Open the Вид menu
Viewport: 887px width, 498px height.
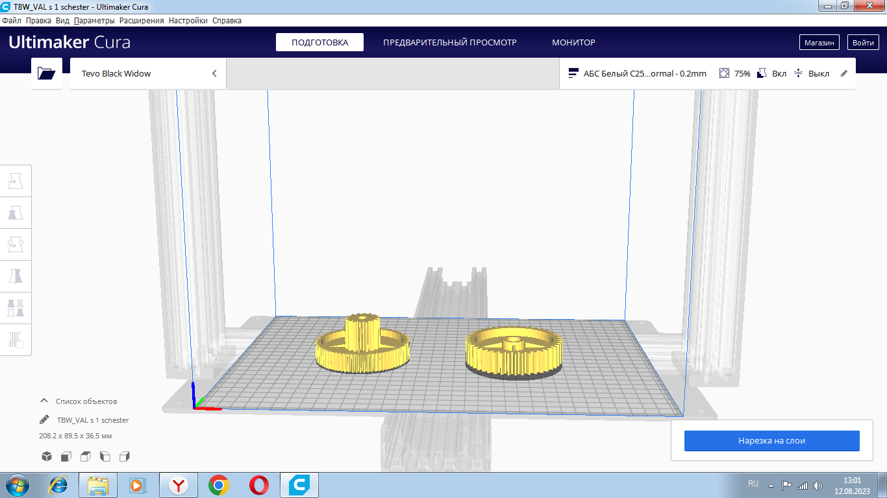(x=62, y=20)
